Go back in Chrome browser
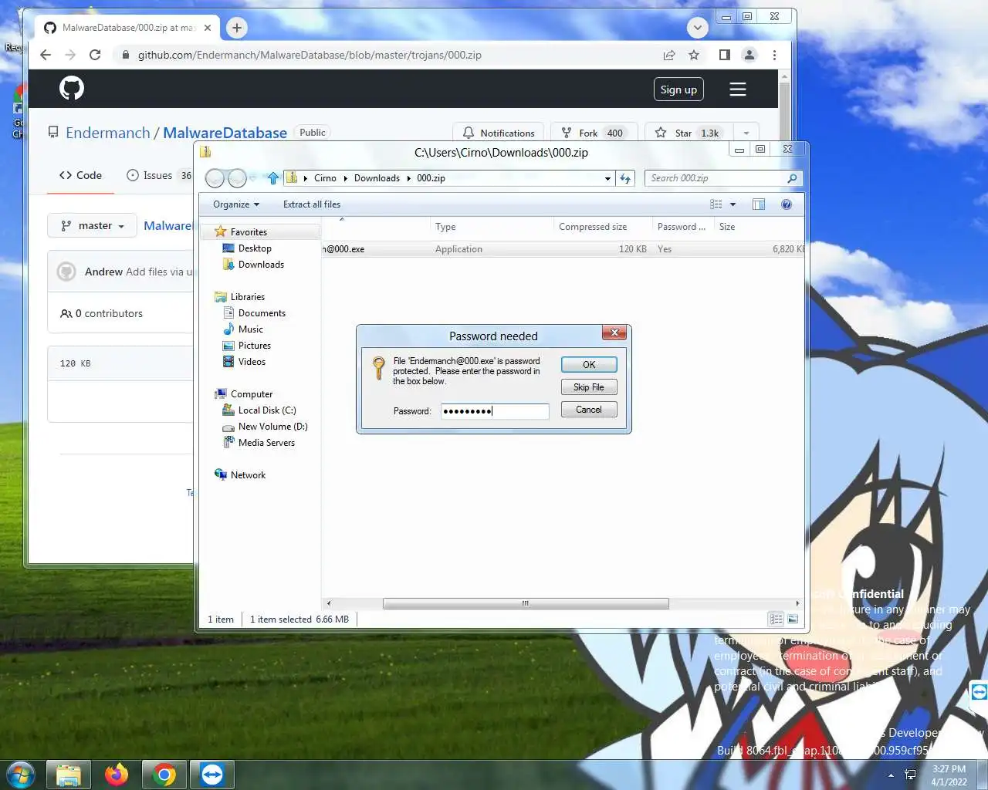Image resolution: width=988 pixels, height=790 pixels. pos(46,55)
